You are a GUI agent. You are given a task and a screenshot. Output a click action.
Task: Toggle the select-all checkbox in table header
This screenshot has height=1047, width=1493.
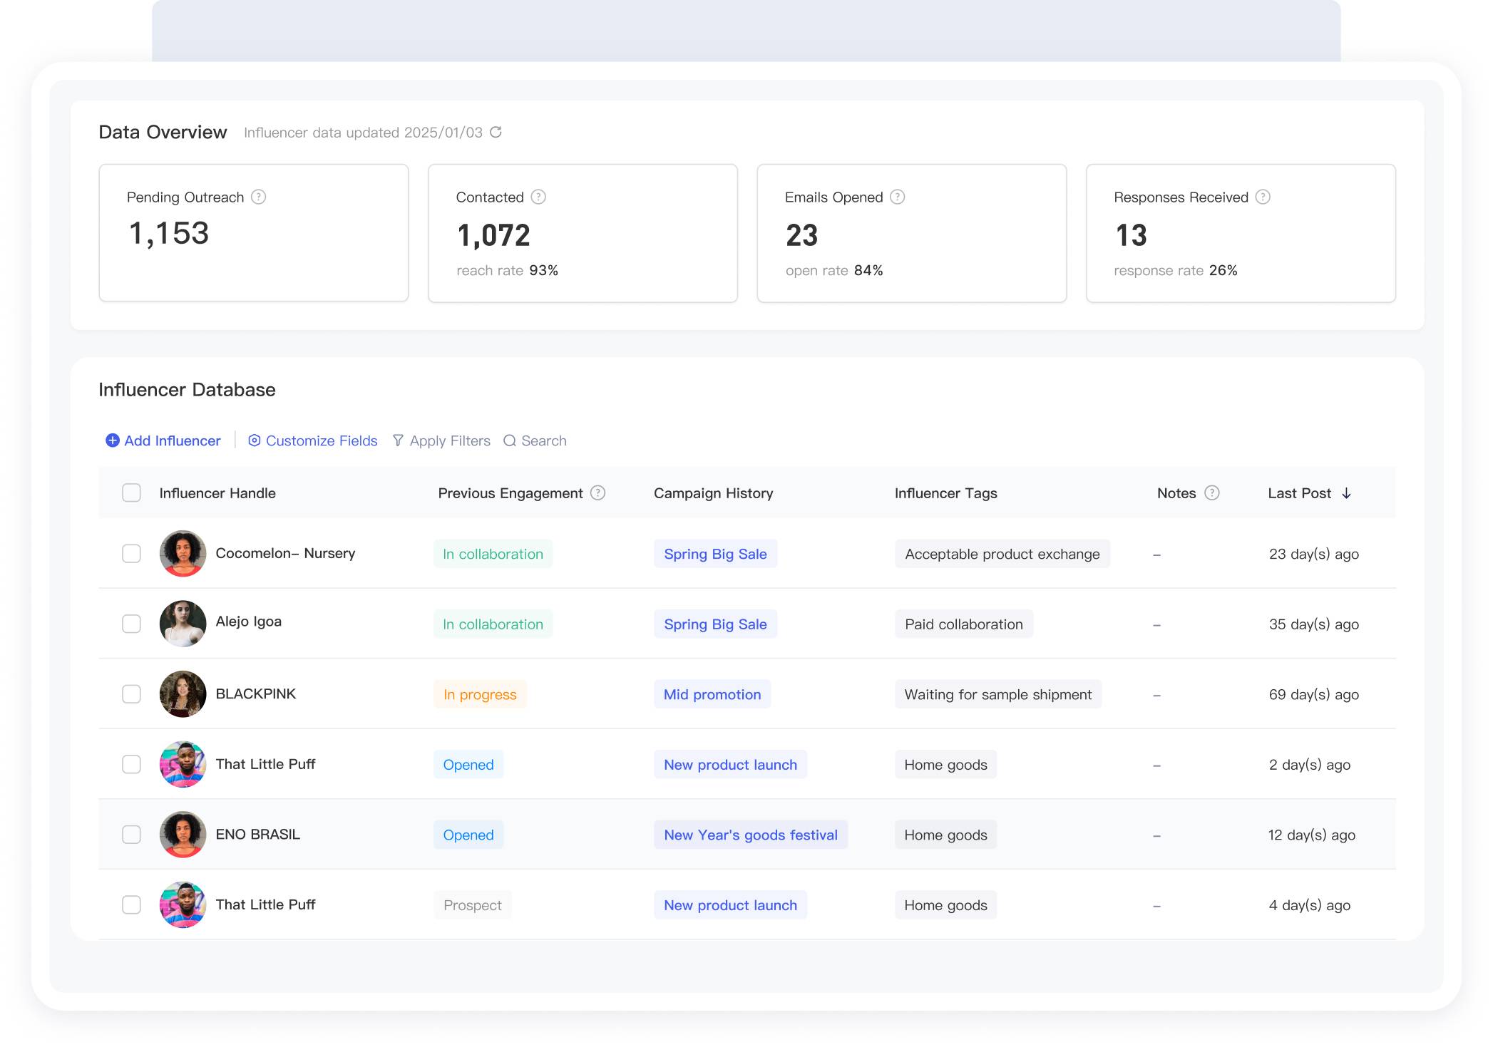[x=131, y=492]
